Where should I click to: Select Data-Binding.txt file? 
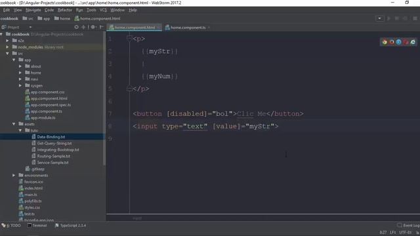[x=51, y=137]
